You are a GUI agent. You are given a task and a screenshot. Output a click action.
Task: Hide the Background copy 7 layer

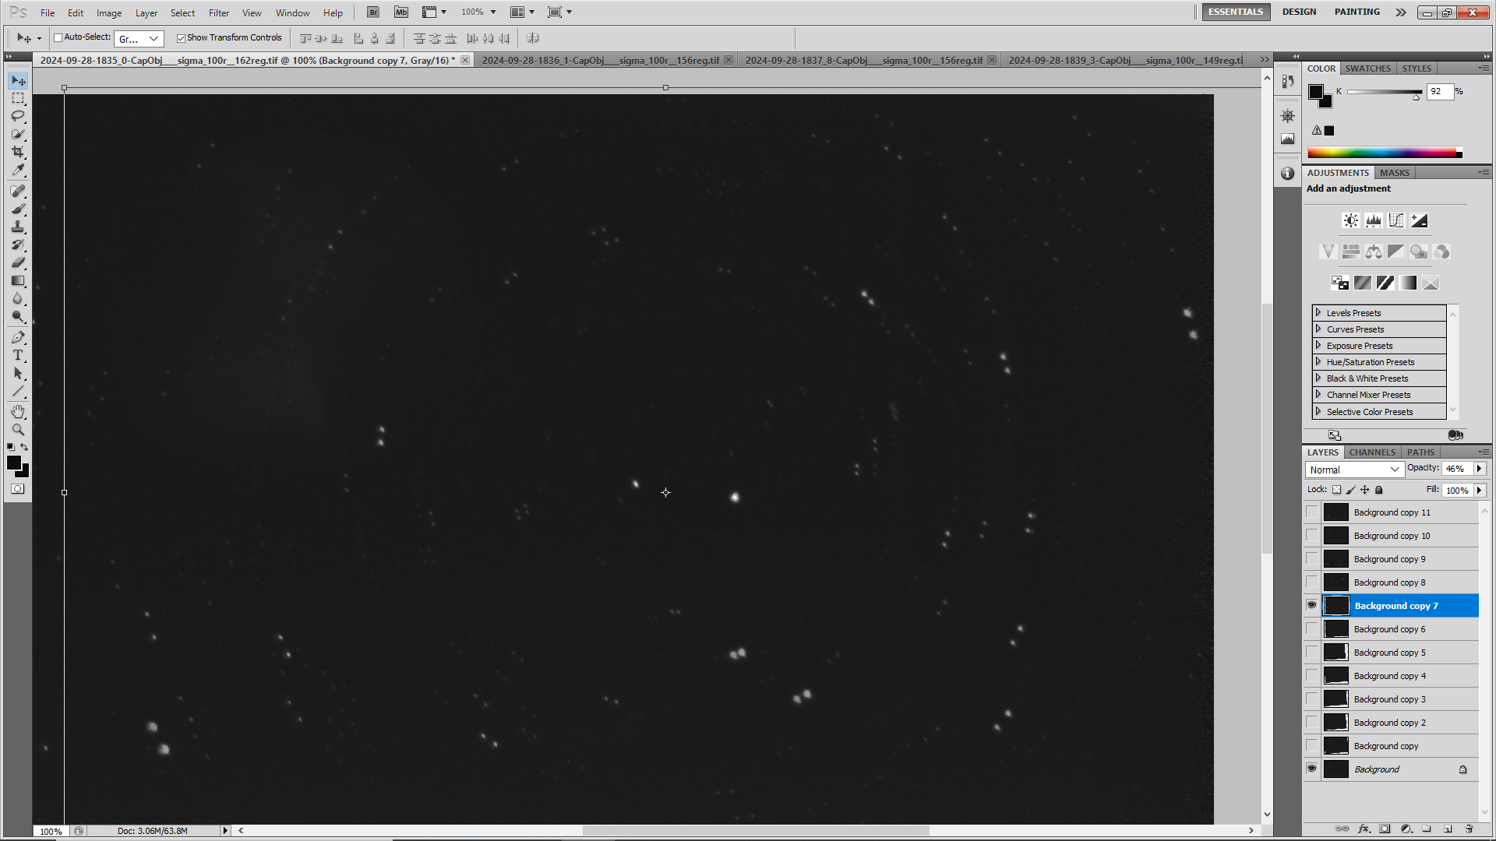1312,605
